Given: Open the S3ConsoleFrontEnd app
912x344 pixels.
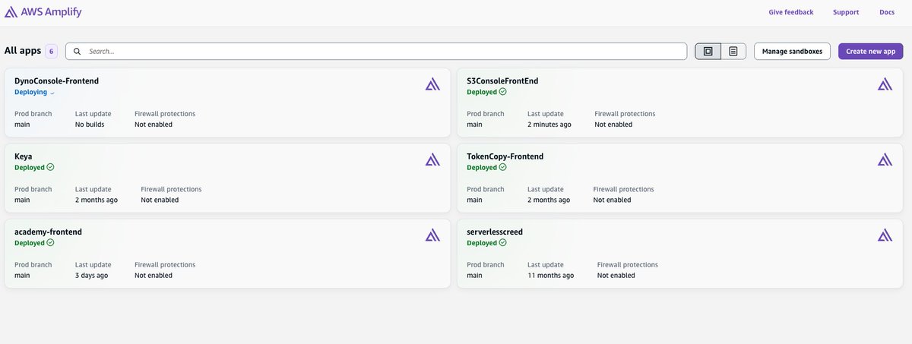Looking at the screenshot, I should 502,80.
